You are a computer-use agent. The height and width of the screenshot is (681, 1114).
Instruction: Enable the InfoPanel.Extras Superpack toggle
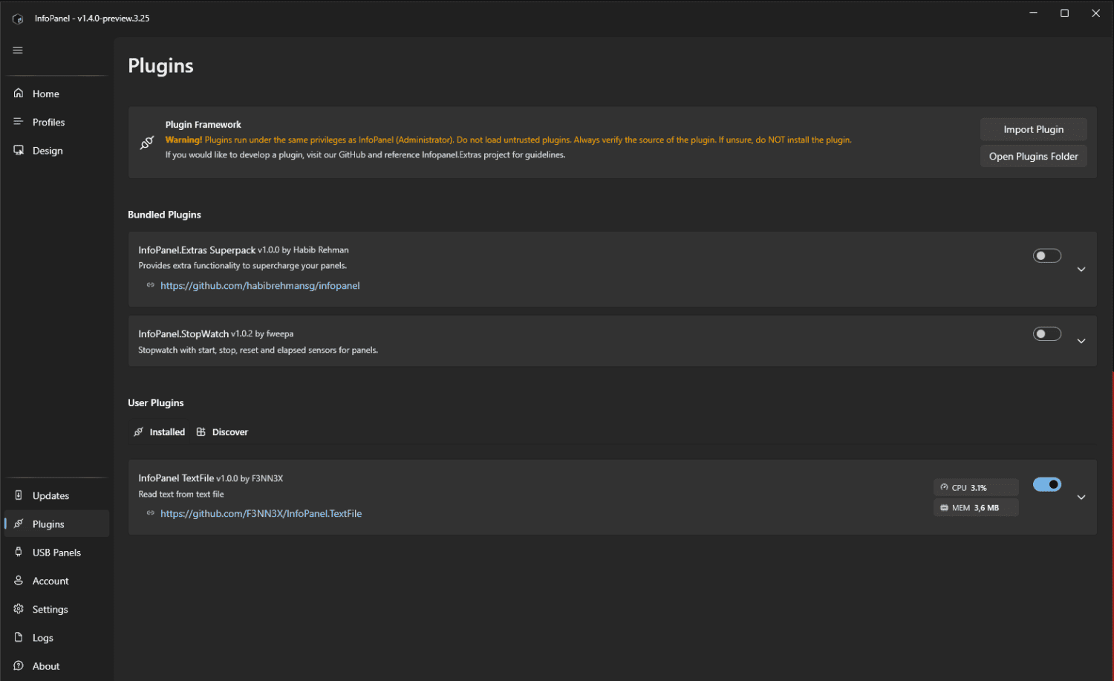(x=1047, y=255)
